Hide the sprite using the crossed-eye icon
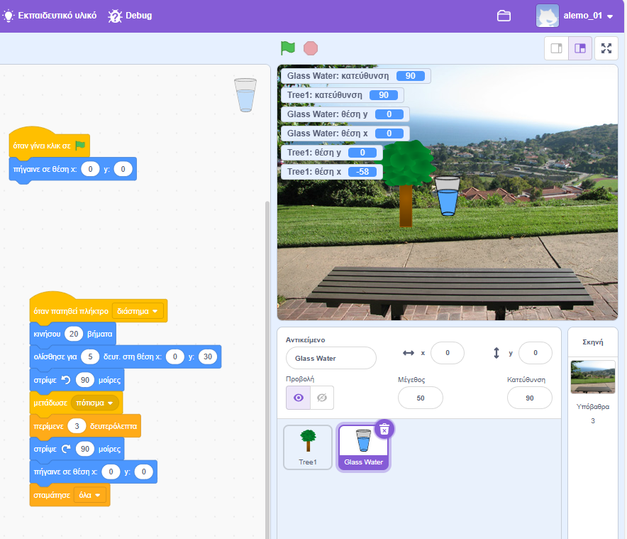 coord(322,398)
